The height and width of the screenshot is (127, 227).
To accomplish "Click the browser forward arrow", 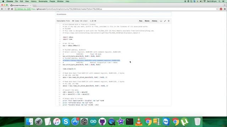I will click(5, 9).
